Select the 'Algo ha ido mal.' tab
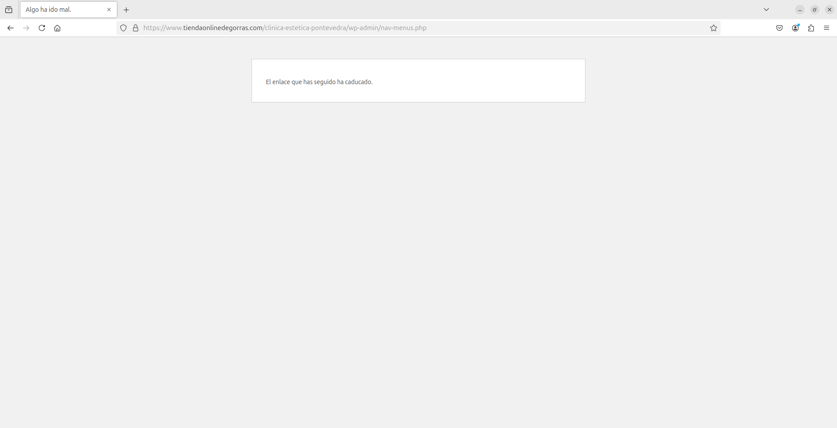837x428 pixels. (68, 10)
